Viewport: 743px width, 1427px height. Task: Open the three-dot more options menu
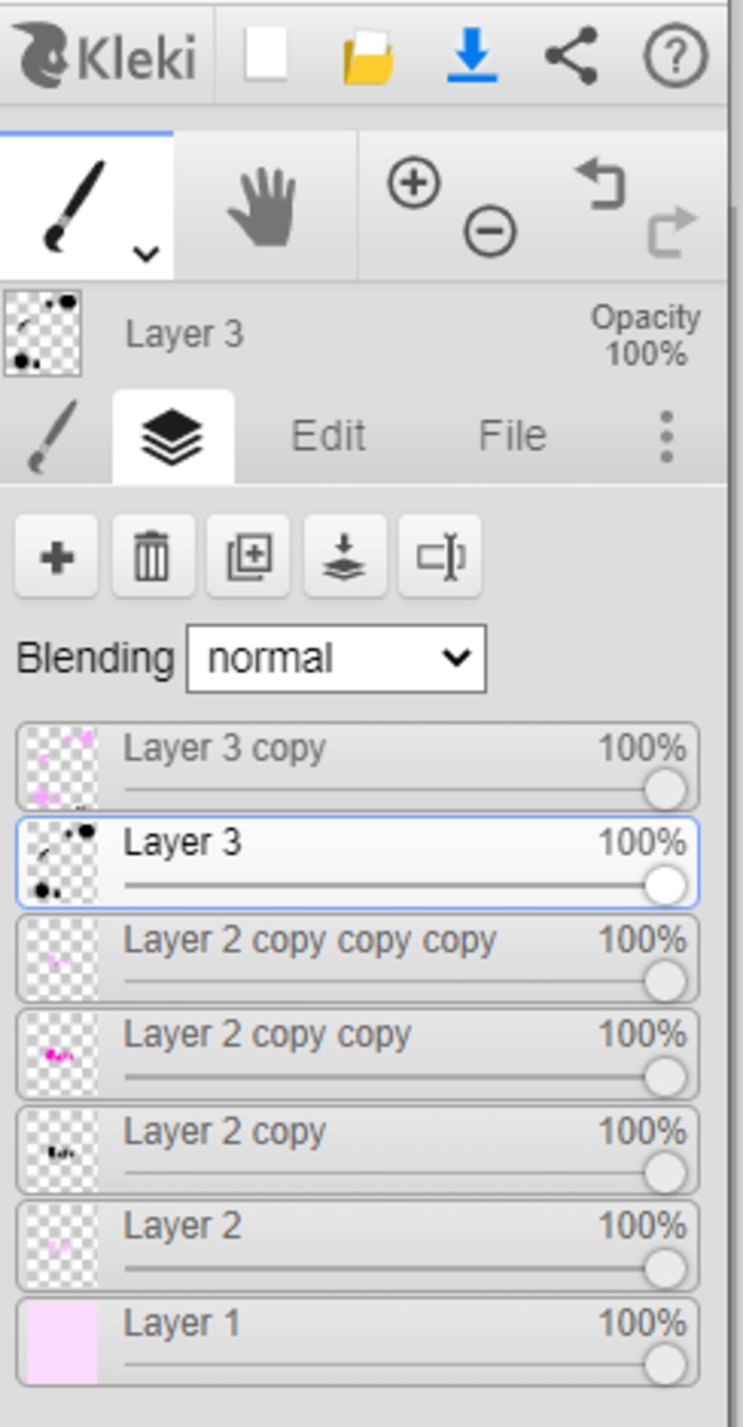667,437
